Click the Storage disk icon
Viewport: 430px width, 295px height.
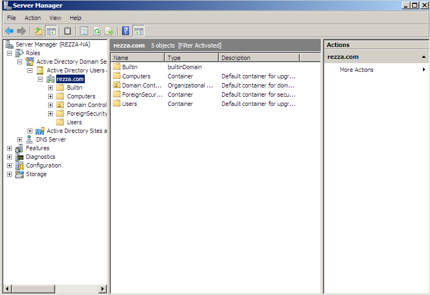click(x=19, y=174)
